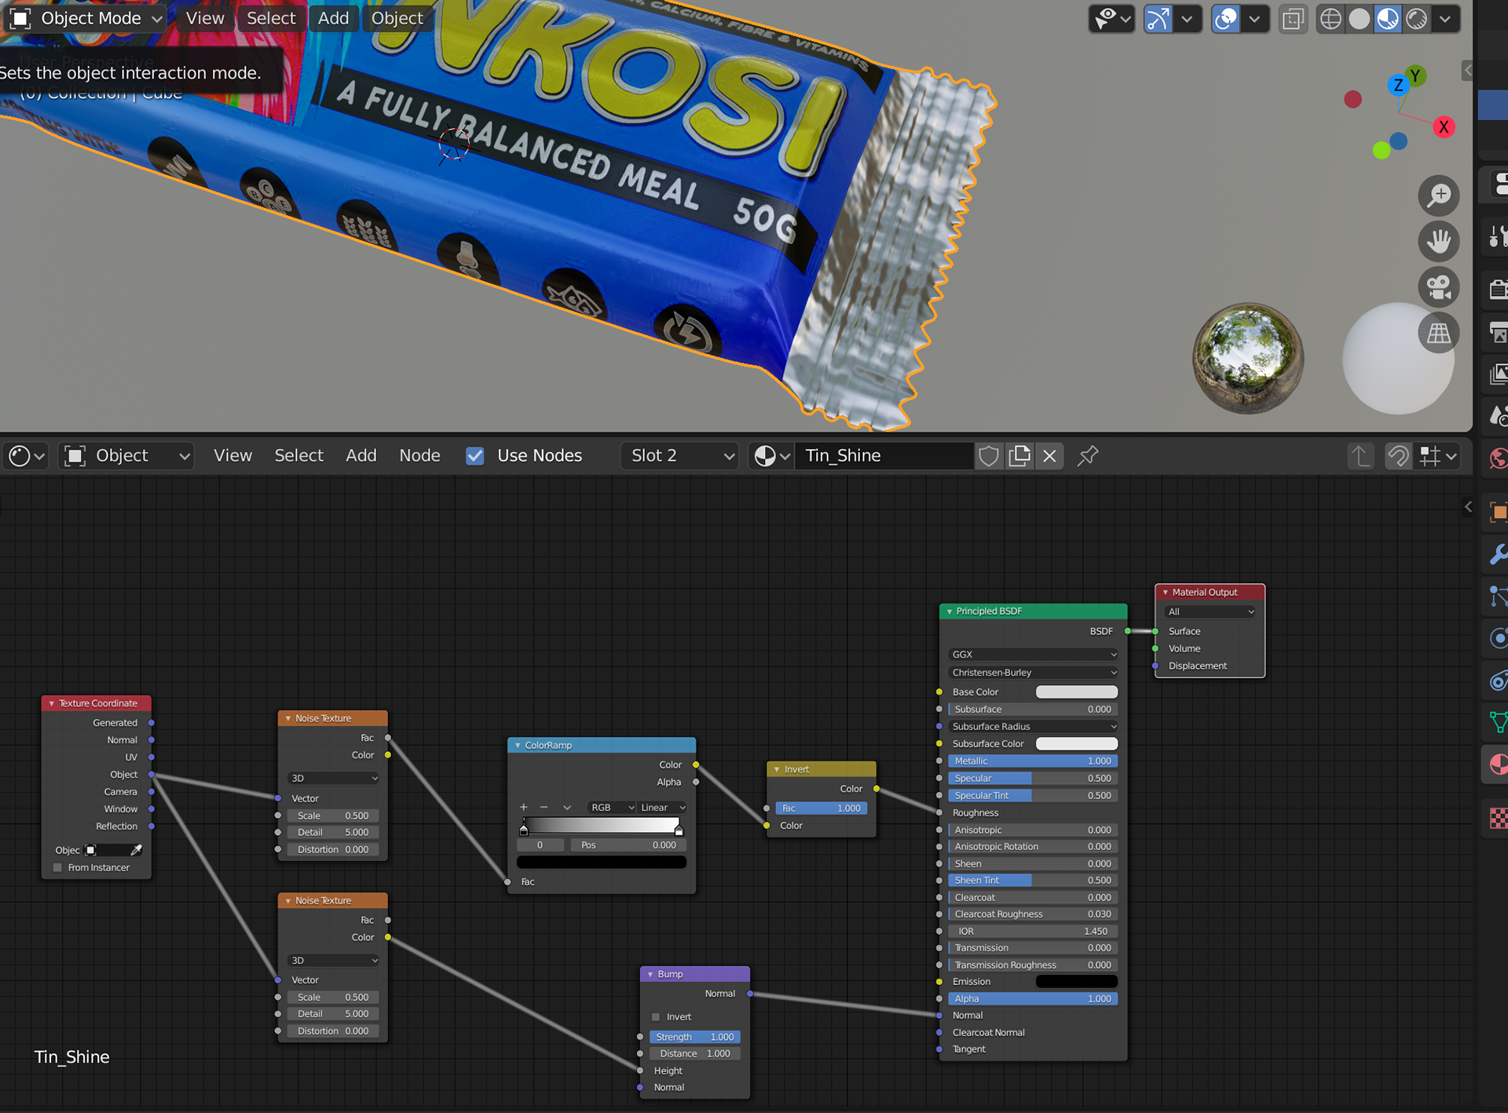
Task: Add color stop with ColorRamp plus button
Action: 524,808
